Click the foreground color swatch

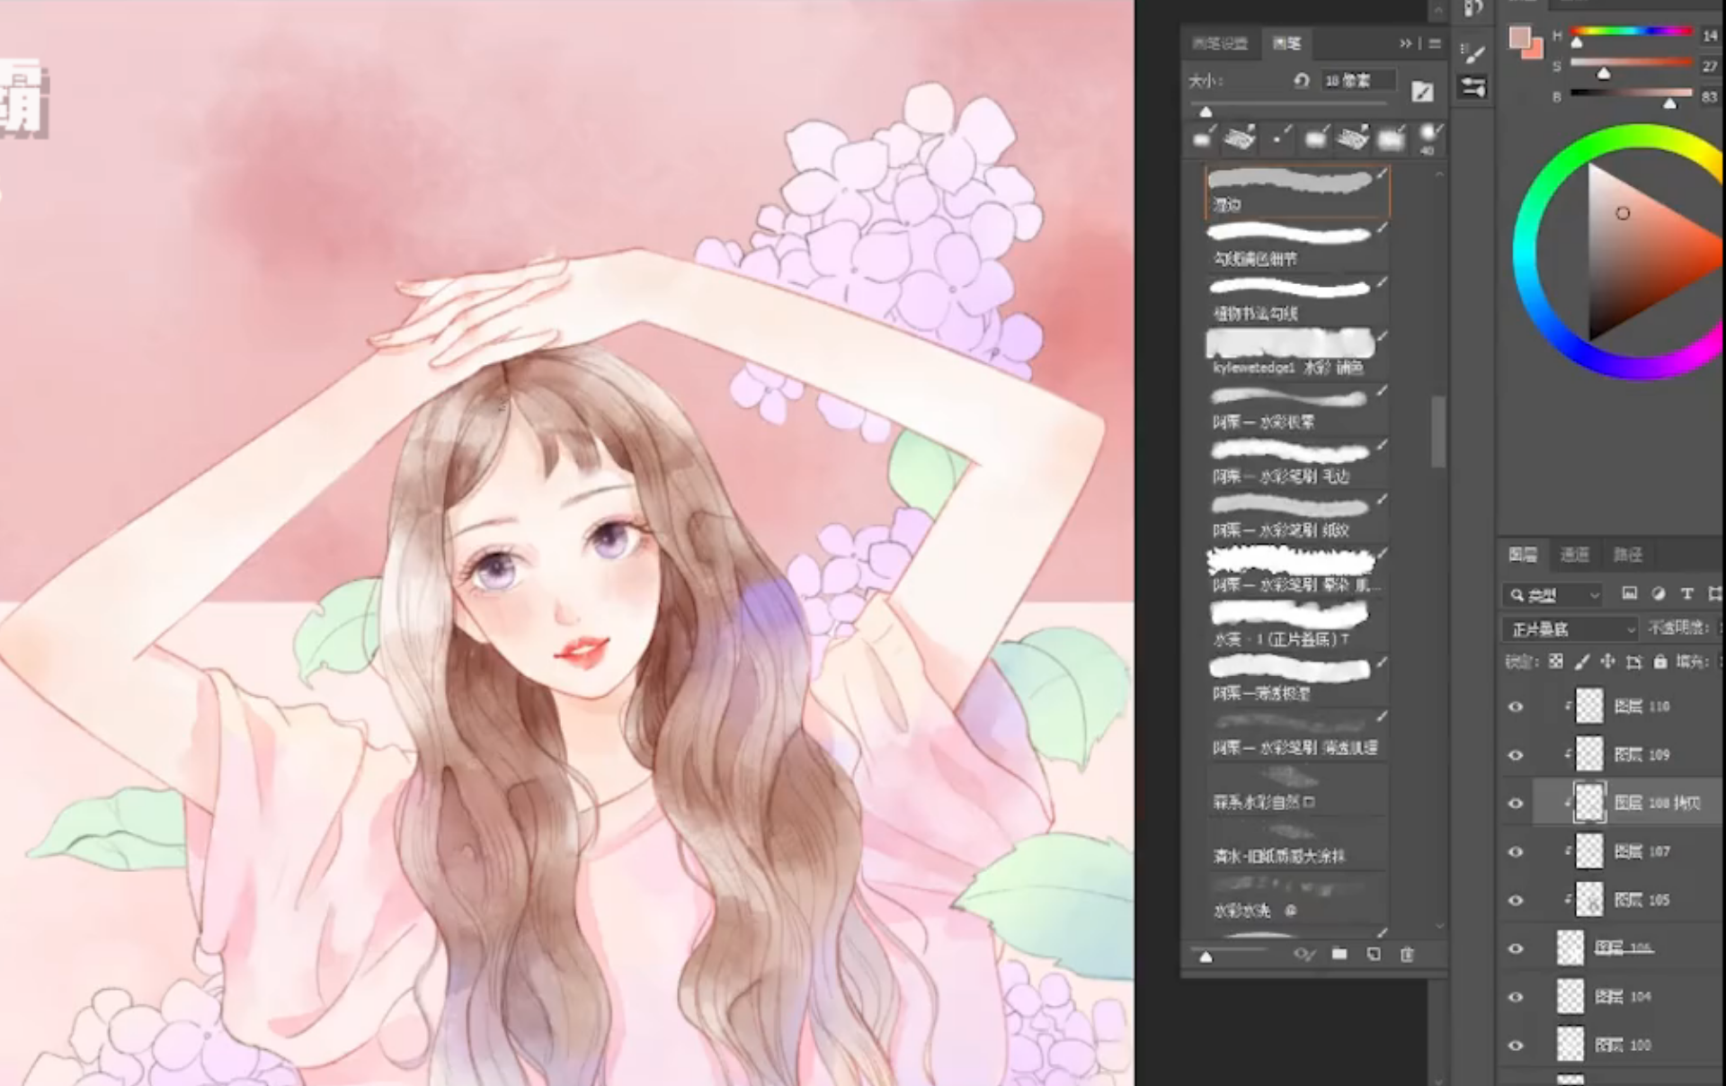[x=1519, y=38]
